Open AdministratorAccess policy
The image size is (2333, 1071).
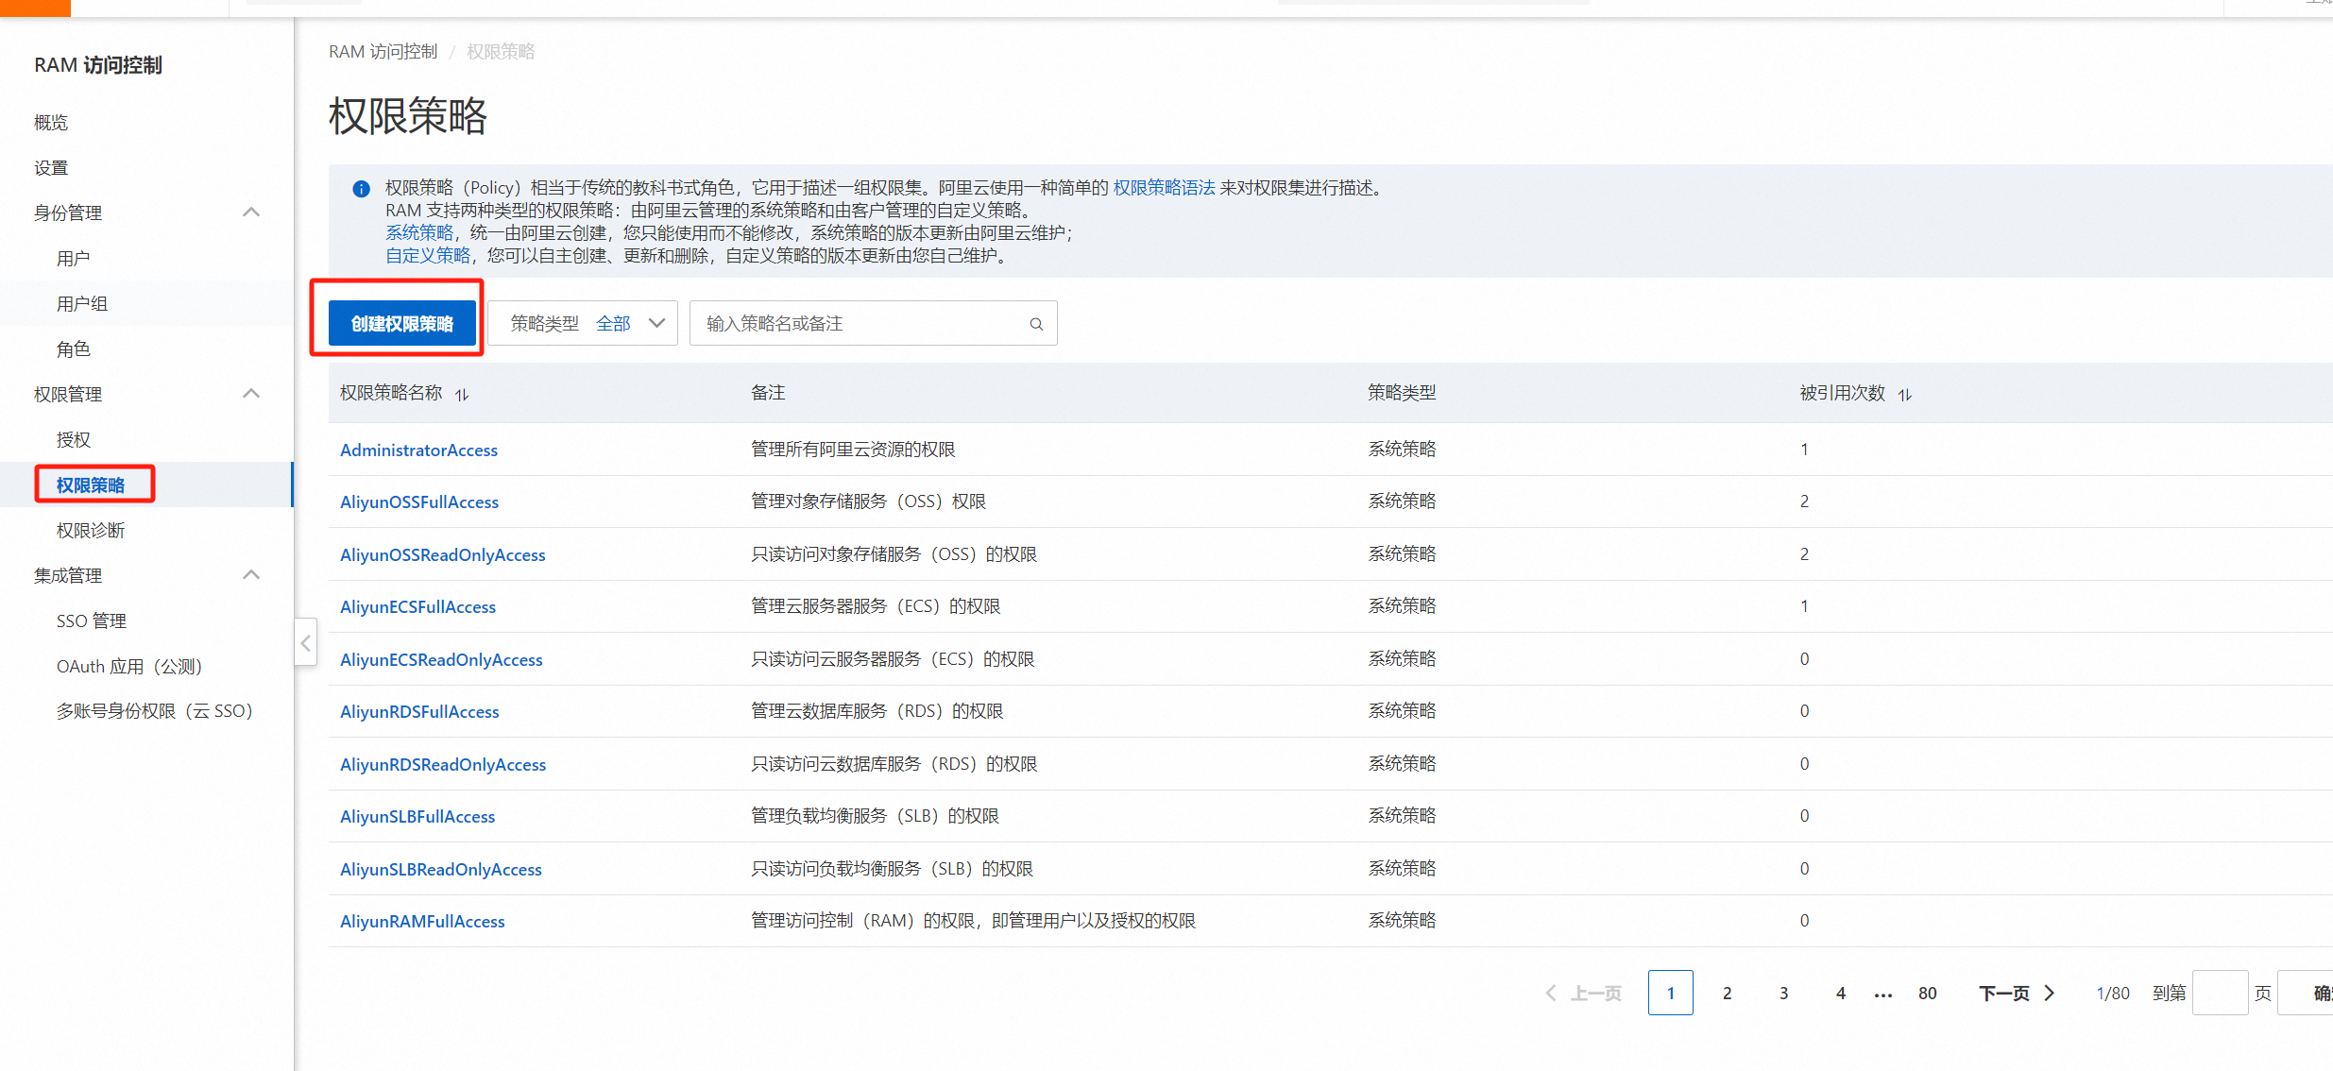click(x=418, y=450)
